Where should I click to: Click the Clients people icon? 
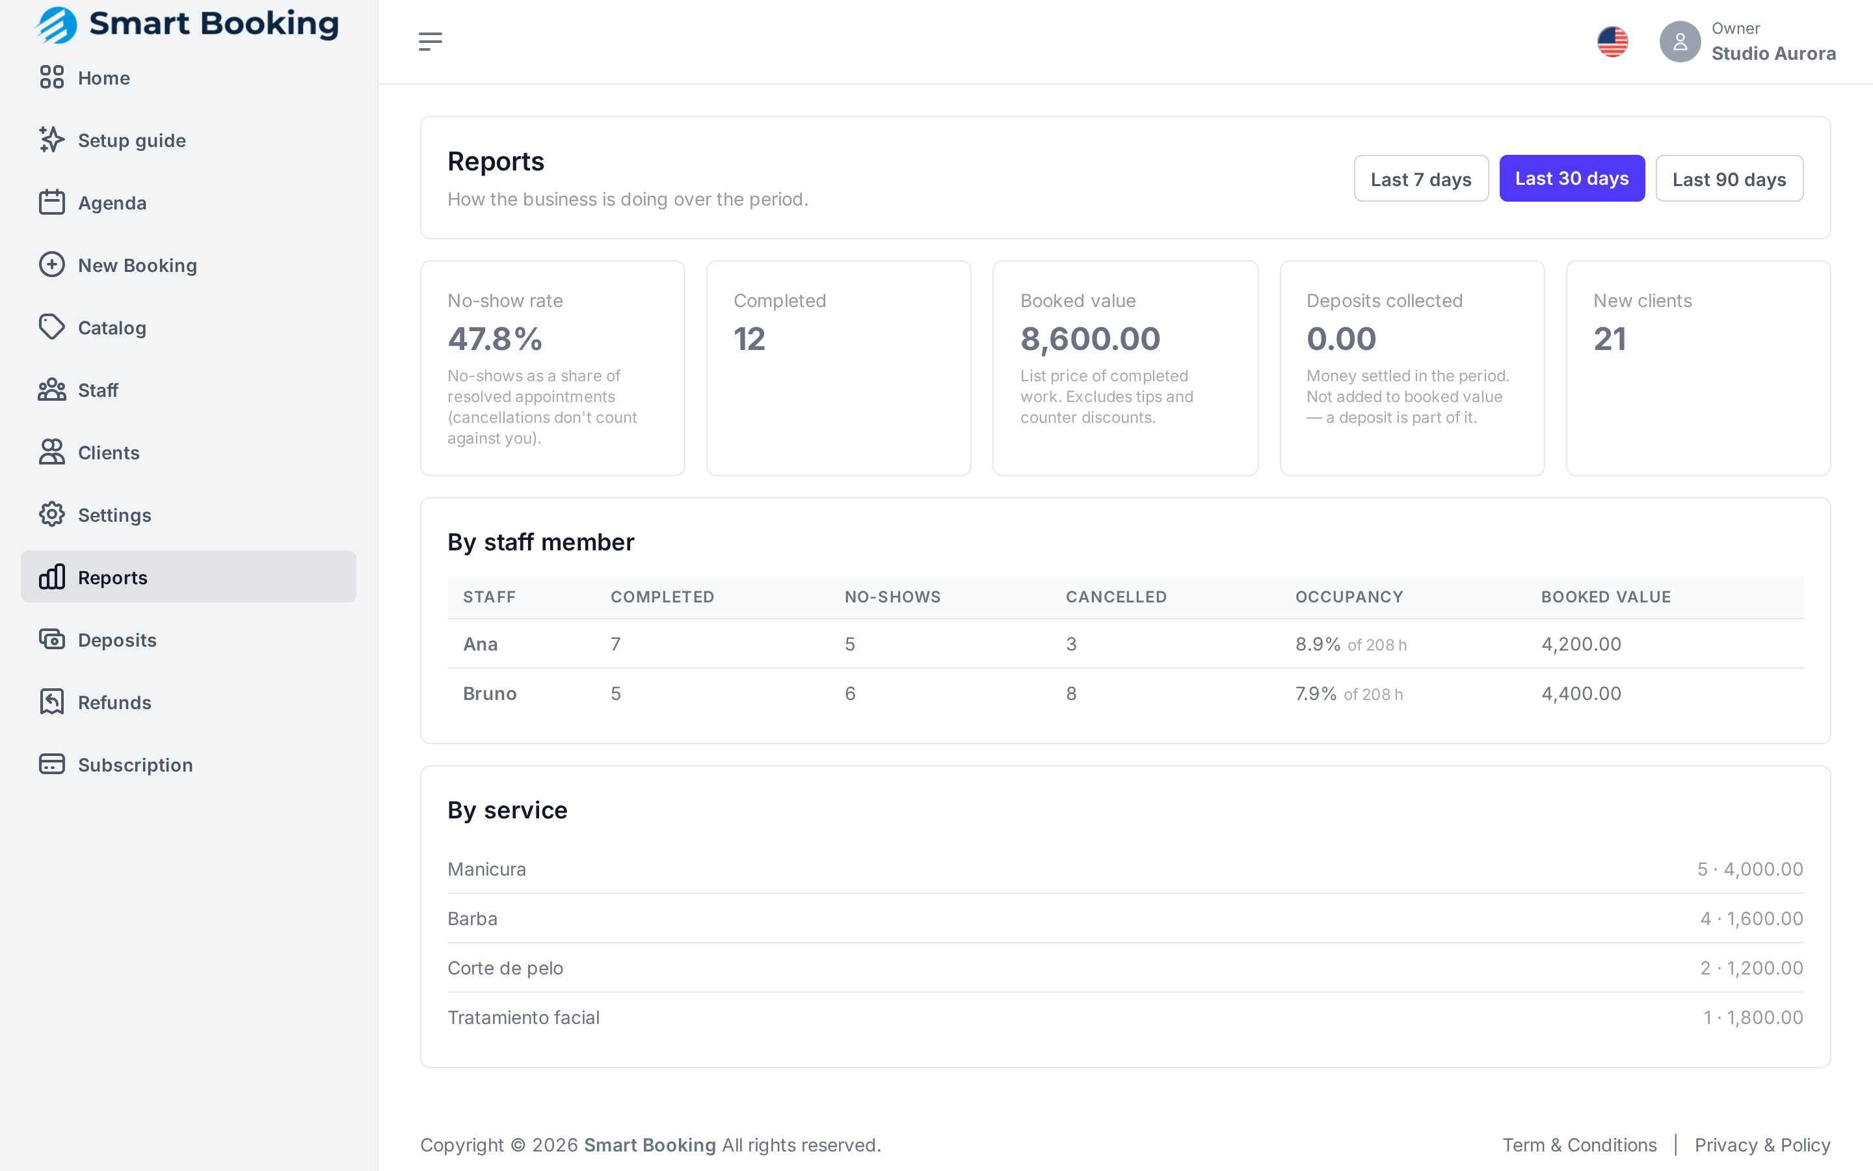coord(52,452)
